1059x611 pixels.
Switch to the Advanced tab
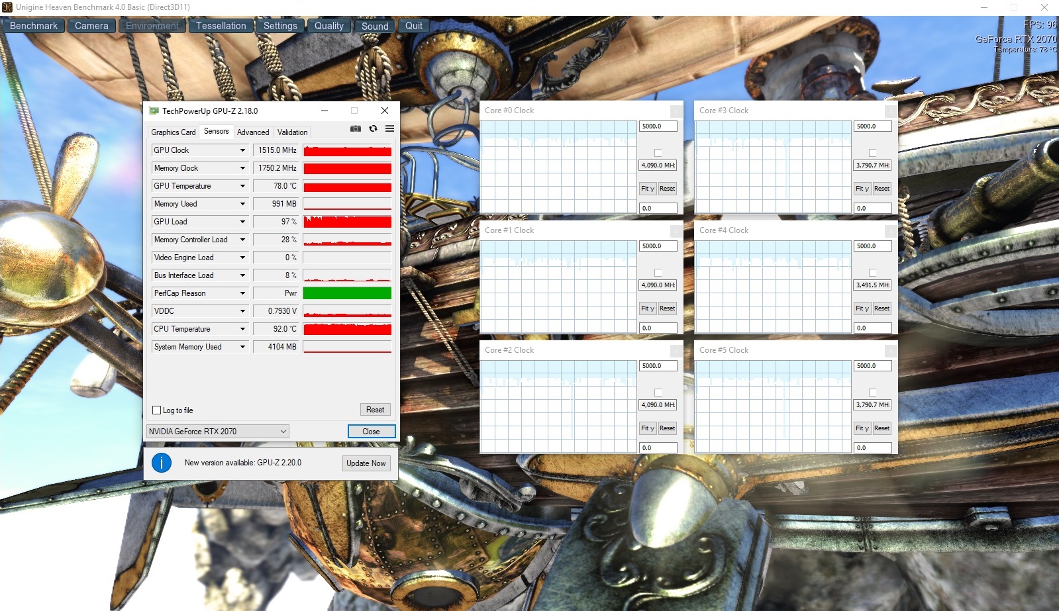point(253,132)
